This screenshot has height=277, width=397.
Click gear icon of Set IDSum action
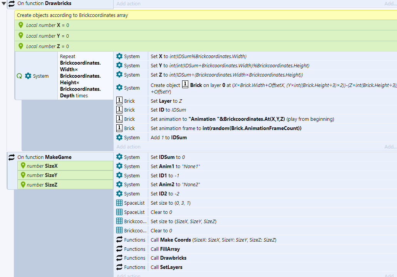pyautogui.click(x=119, y=157)
